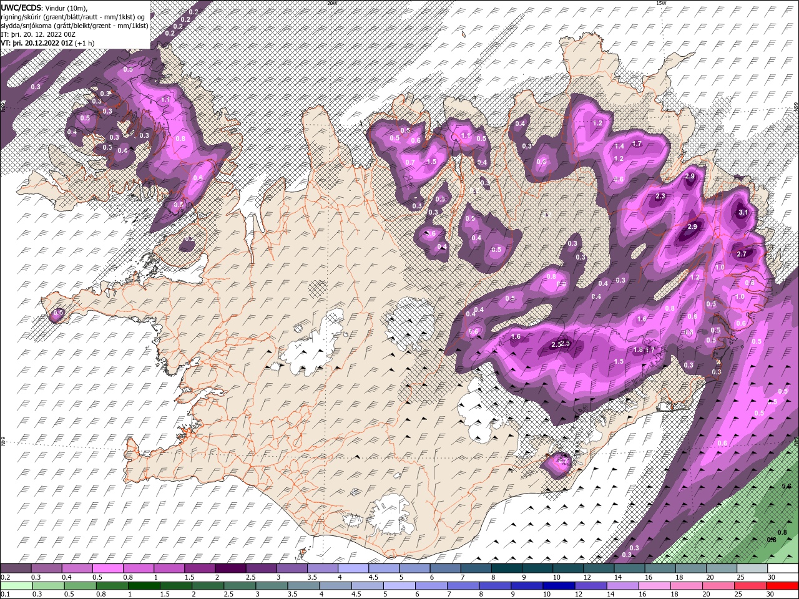
Task: Click the 2.3 value on the map
Action: (x=661, y=196)
